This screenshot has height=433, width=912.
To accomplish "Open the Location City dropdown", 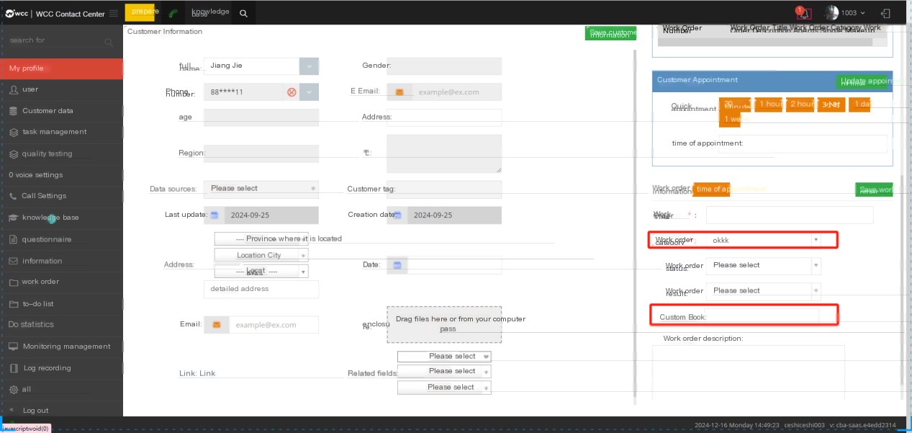I will click(261, 255).
